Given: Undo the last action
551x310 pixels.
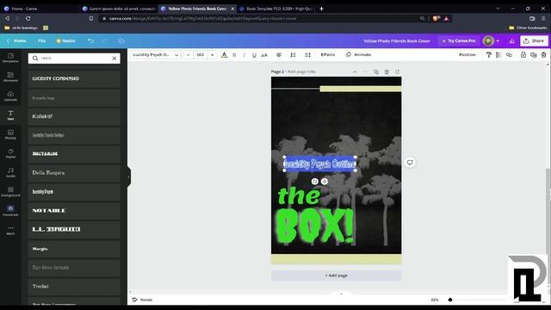Looking at the screenshot, I should click(x=90, y=40).
